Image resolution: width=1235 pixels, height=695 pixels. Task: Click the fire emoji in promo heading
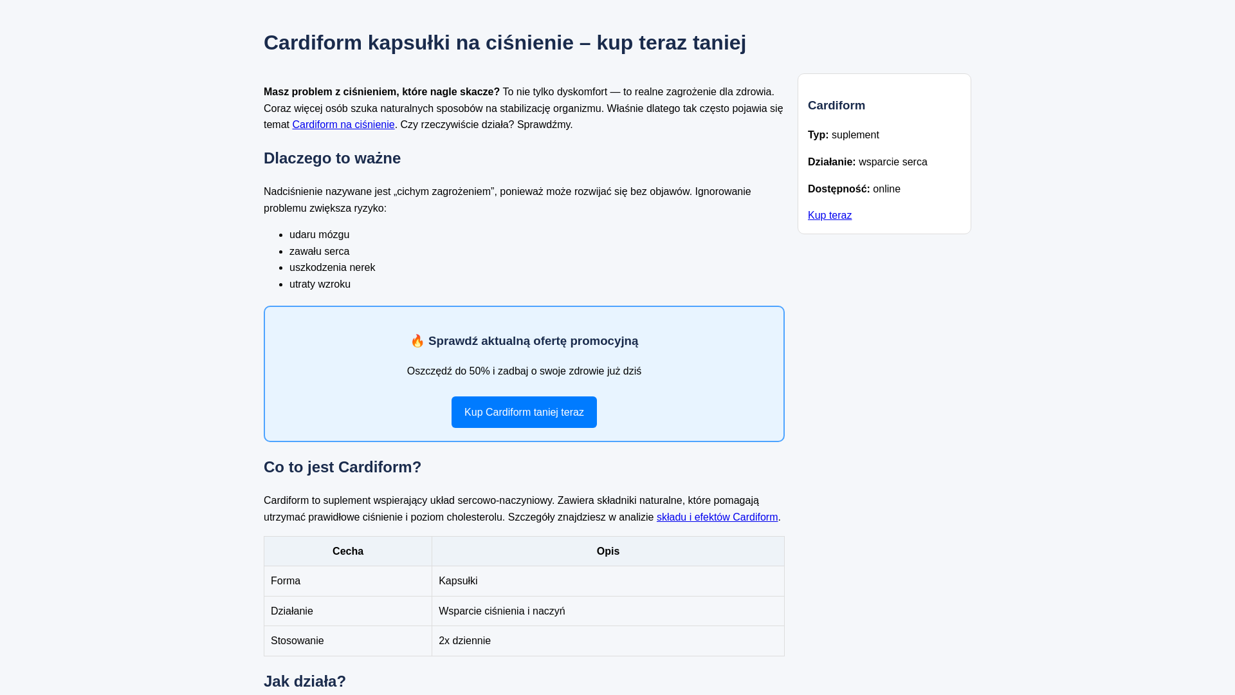(417, 341)
